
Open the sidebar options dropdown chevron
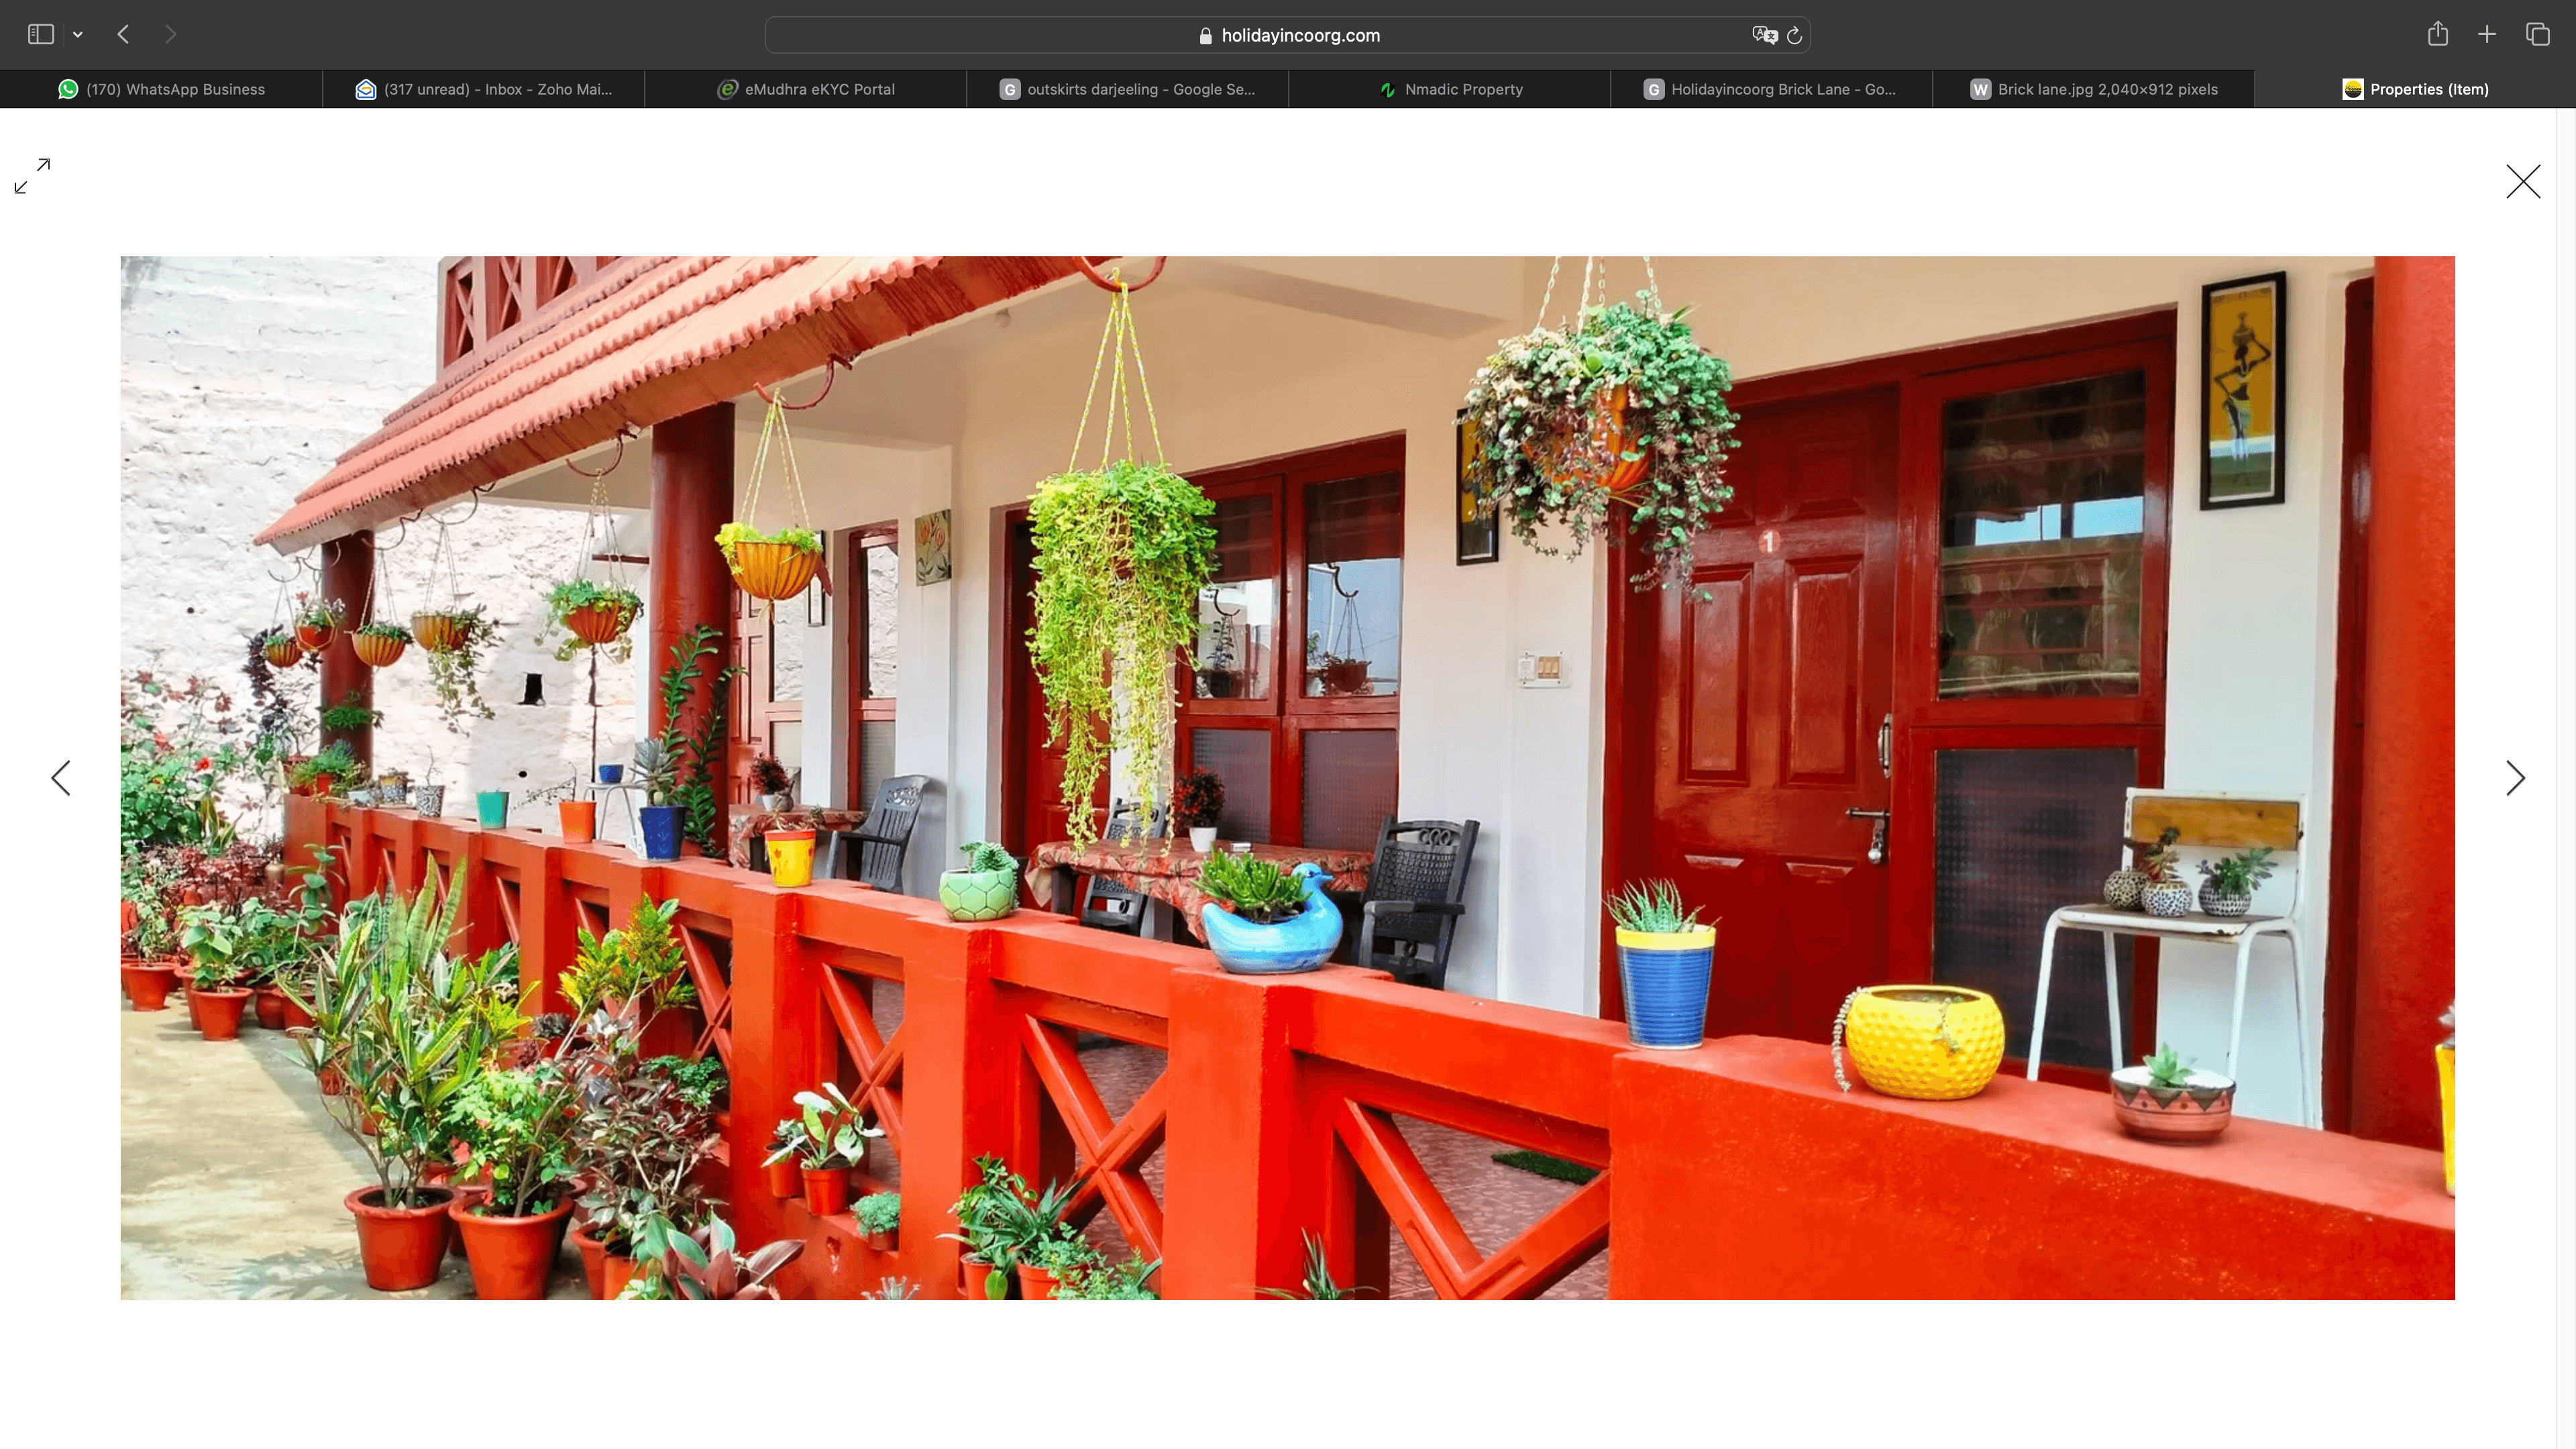[78, 35]
